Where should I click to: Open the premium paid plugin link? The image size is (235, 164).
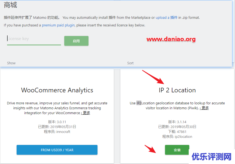pos(58,25)
